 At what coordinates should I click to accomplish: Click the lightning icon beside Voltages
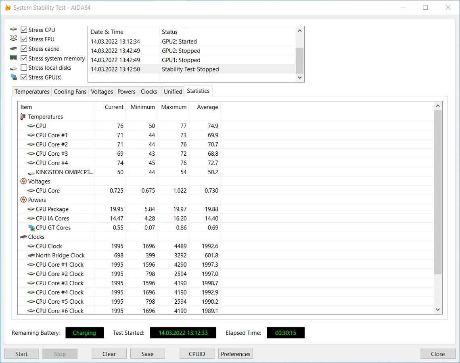23,181
